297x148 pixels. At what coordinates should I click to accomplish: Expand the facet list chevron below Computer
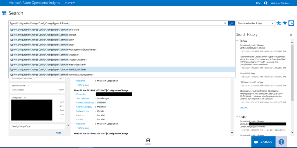68,125
